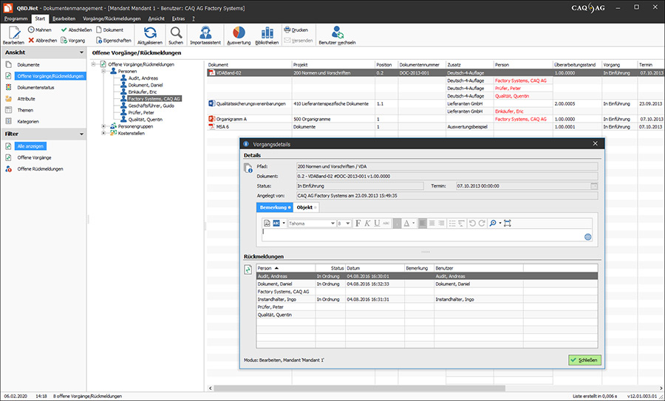Image resolution: width=665 pixels, height=401 pixels.
Task: Select the Organigramm A row
Action: pyautogui.click(x=435, y=119)
